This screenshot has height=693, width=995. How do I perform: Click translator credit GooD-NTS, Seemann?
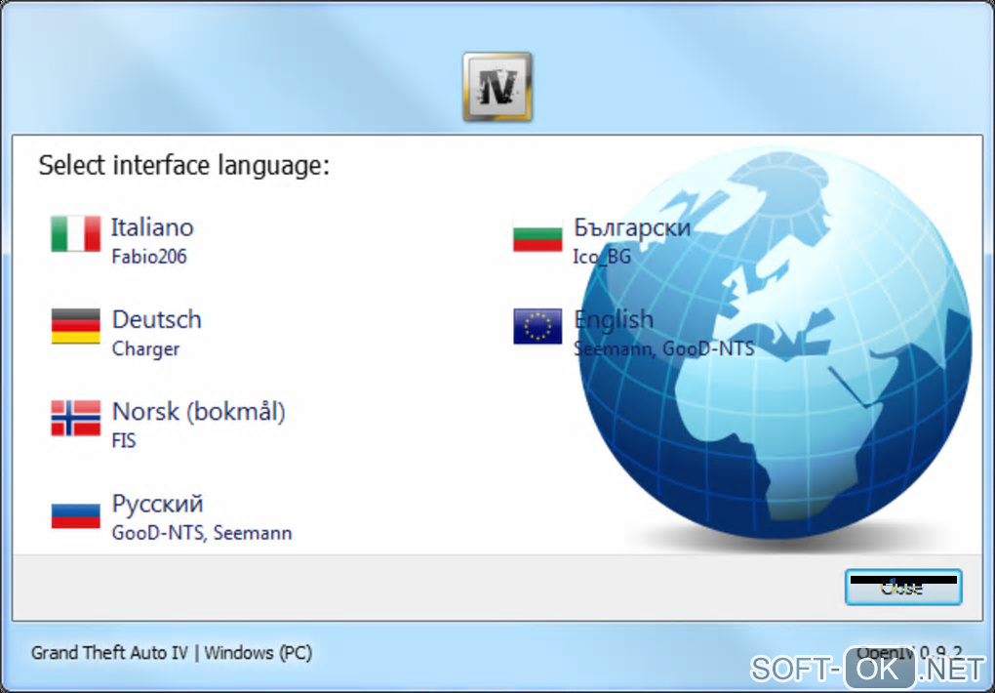202,533
